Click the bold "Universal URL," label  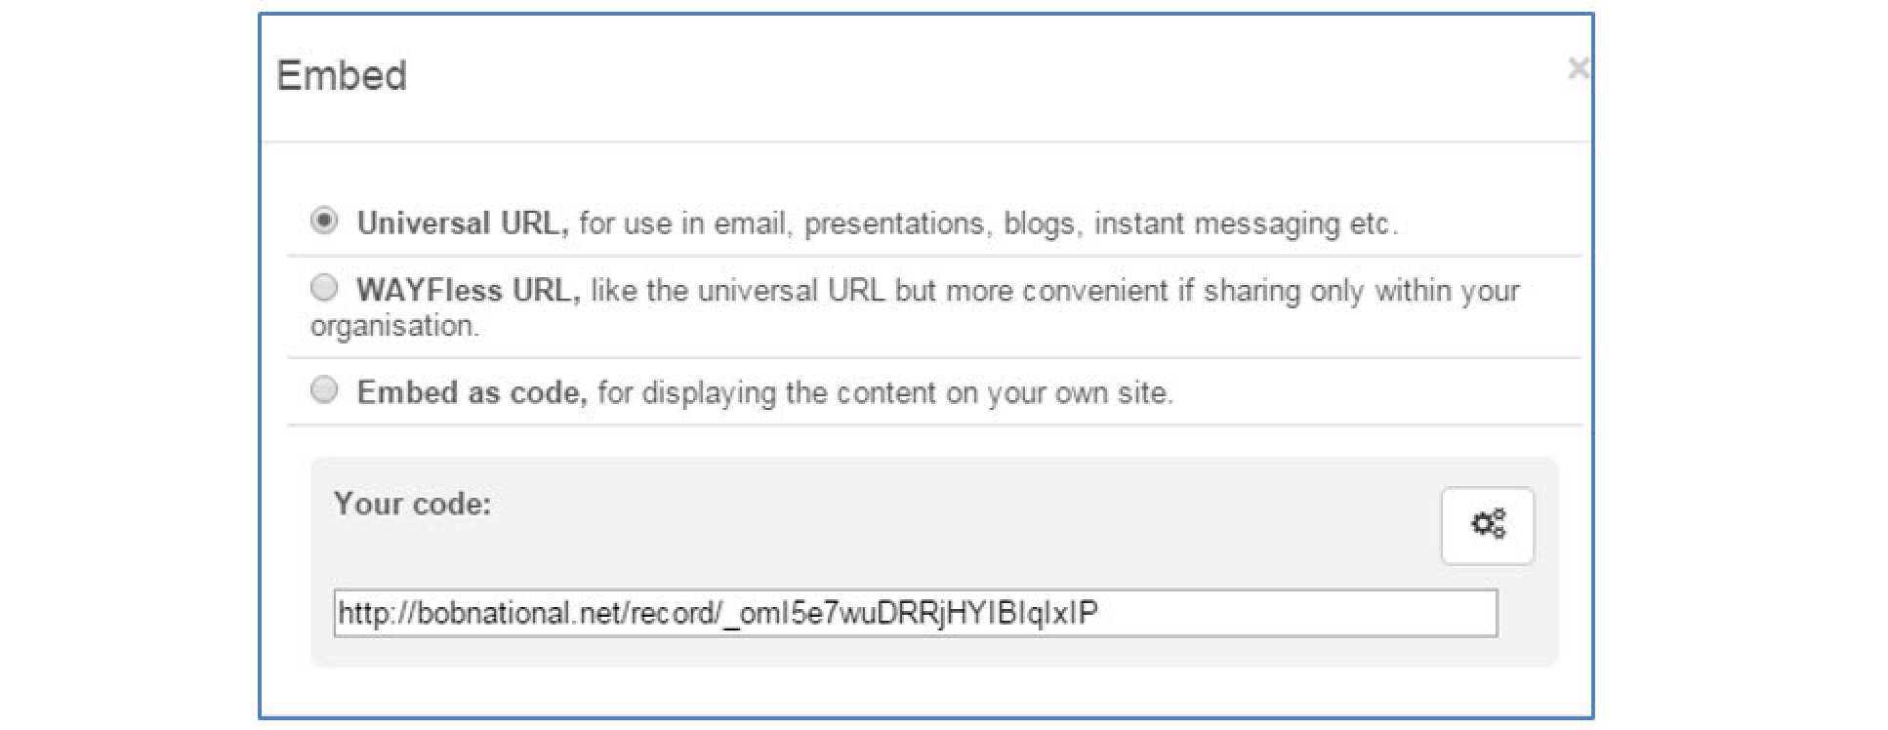coord(462,223)
